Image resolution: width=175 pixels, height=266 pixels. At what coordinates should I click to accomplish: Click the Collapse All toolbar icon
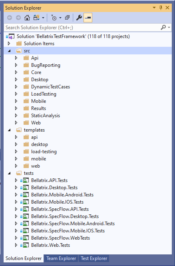67,18
